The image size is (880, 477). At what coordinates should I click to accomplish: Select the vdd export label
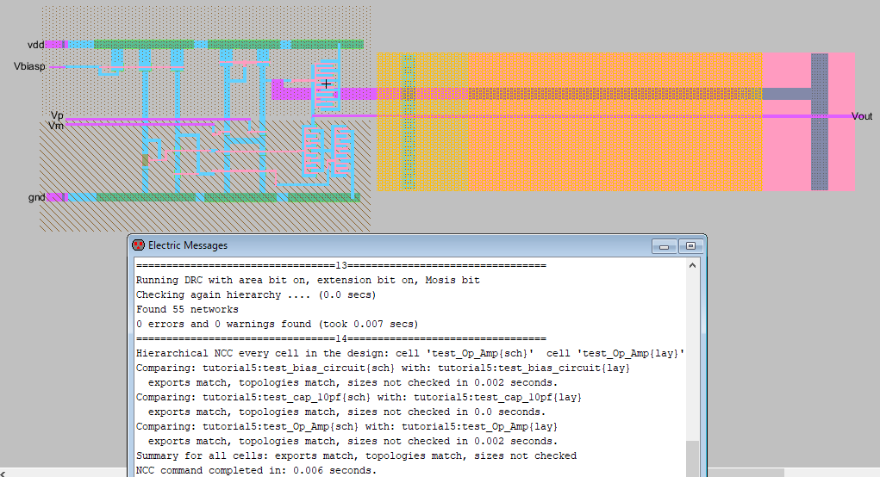pos(36,45)
